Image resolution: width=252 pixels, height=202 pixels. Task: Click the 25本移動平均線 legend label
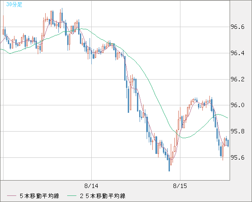[103, 196]
